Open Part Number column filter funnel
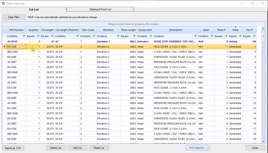This screenshot has height=153, width=268. coord(24,36)
